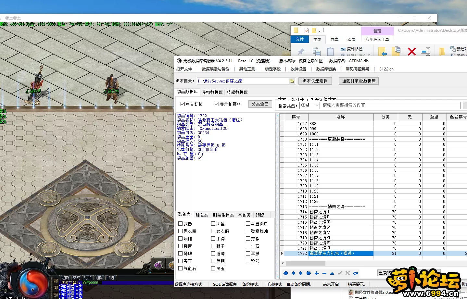Open the 共享 tab in Explorer

(x=334, y=39)
